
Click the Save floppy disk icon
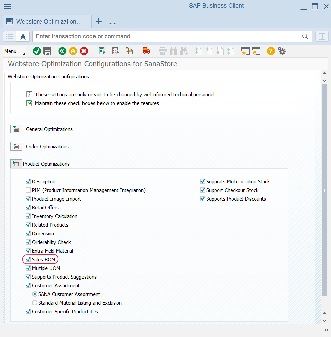tap(47, 51)
